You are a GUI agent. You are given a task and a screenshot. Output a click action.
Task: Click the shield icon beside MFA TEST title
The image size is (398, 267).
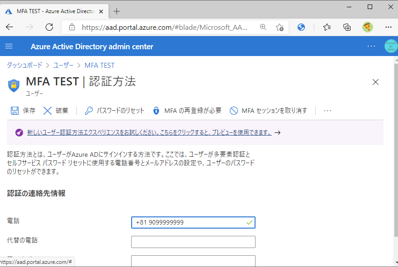(14, 85)
